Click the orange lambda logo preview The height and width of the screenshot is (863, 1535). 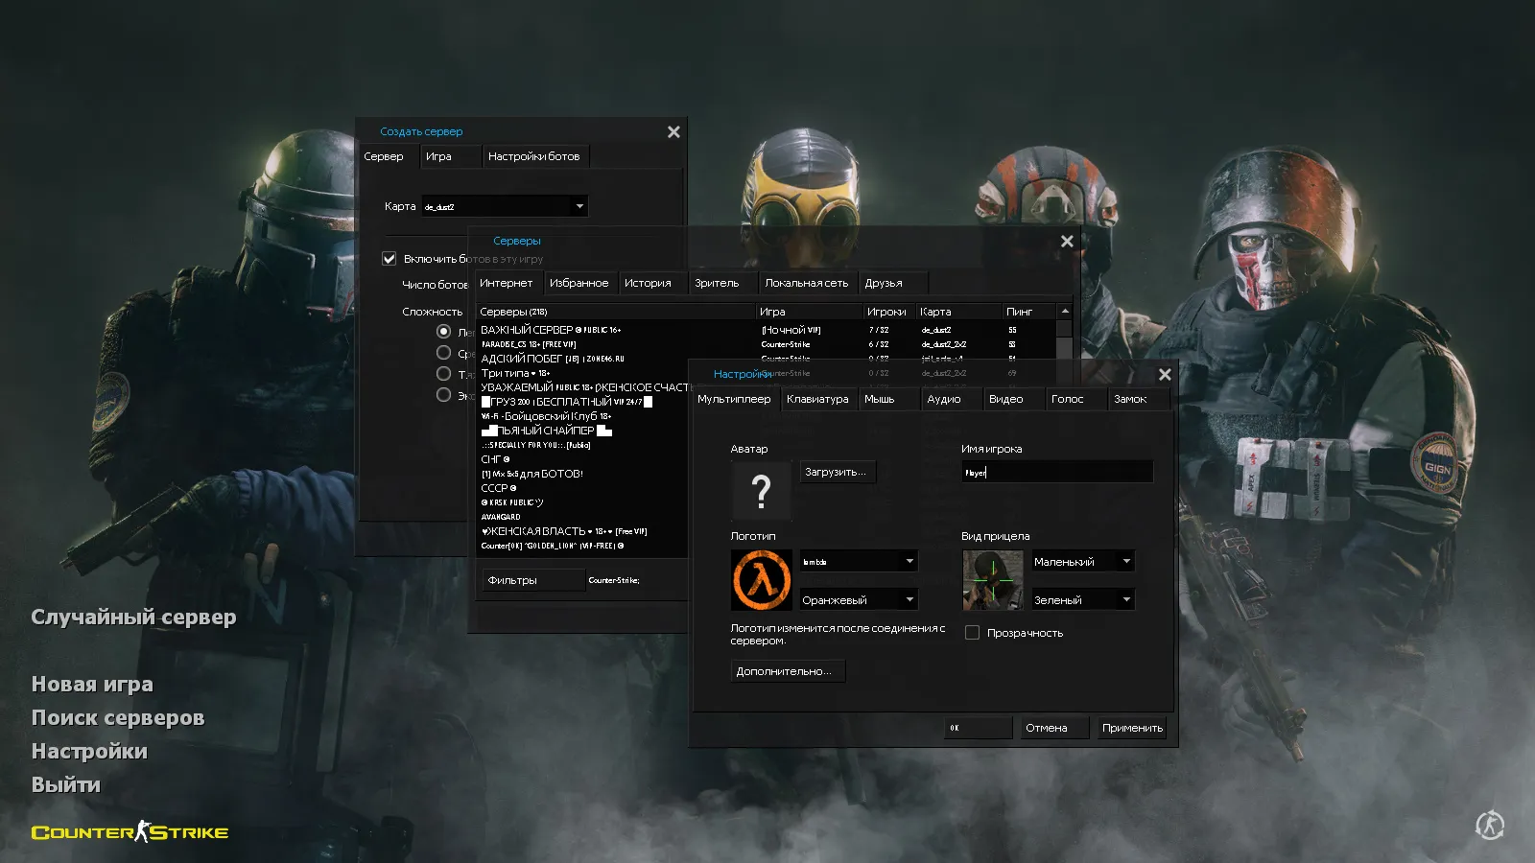coord(762,580)
